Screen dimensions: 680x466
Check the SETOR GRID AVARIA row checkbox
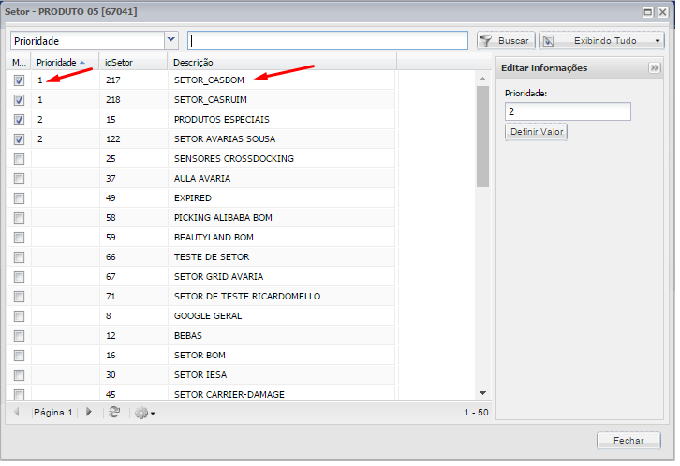point(19,277)
